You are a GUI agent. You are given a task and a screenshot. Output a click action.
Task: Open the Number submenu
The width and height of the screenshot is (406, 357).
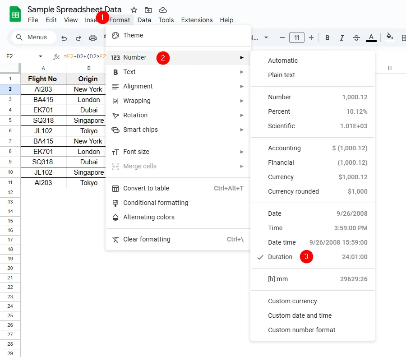click(x=178, y=57)
